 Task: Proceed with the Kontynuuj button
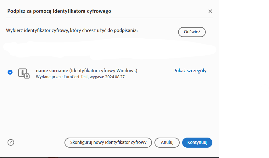pos(197,142)
